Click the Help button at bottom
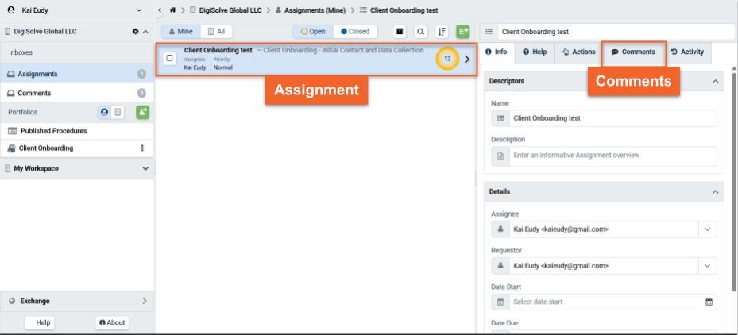The height and width of the screenshot is (335, 738). pyautogui.click(x=40, y=323)
